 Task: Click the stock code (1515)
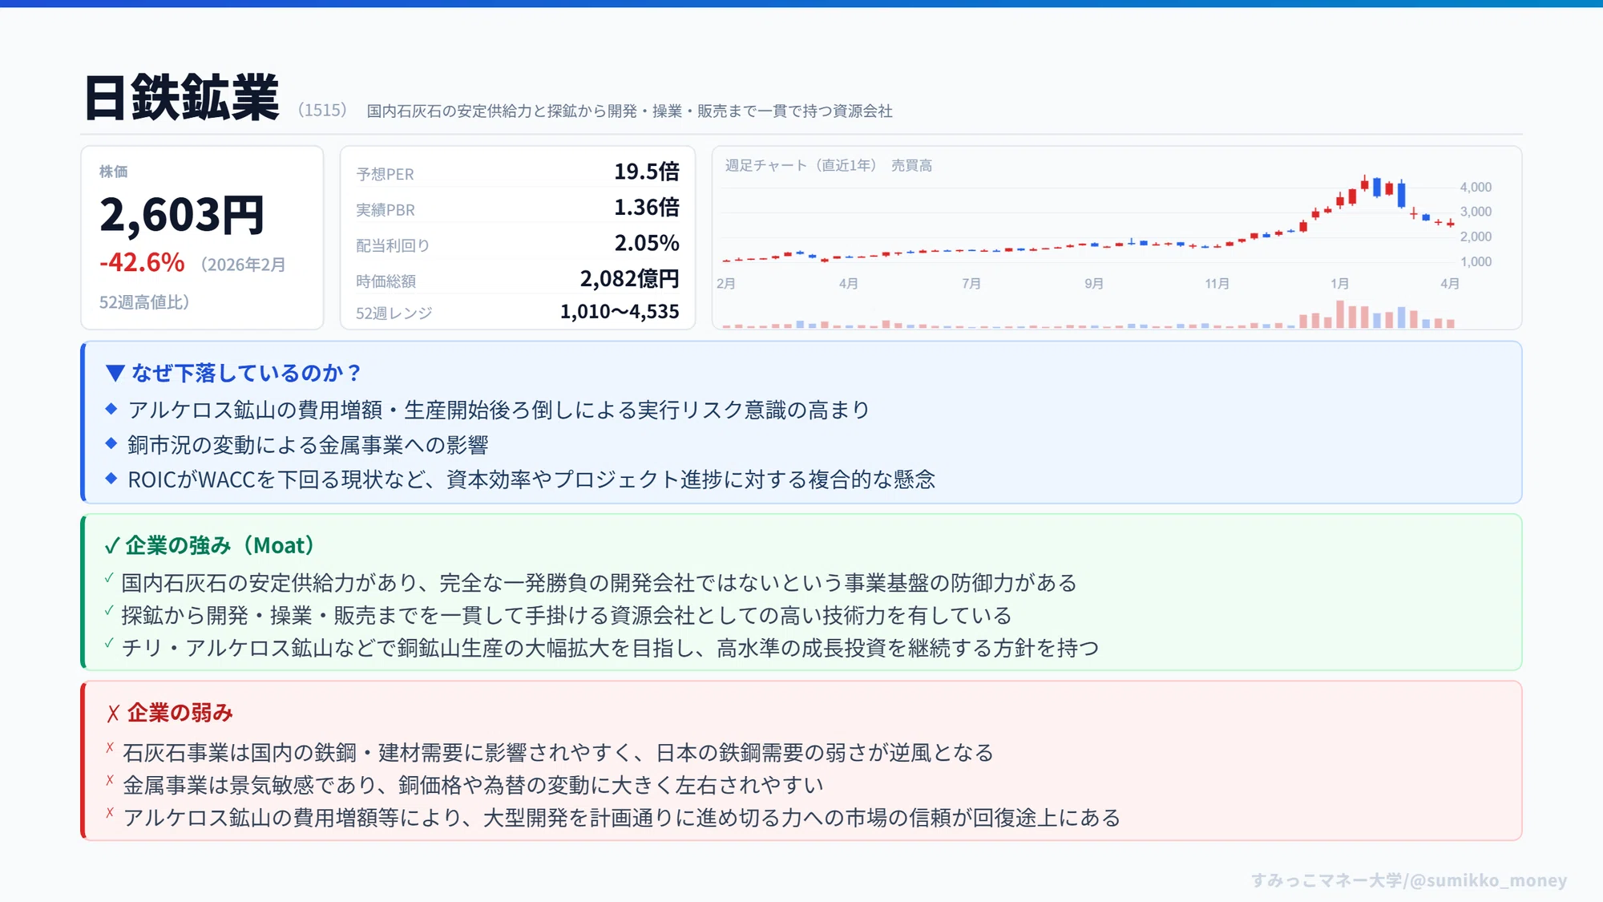(322, 110)
